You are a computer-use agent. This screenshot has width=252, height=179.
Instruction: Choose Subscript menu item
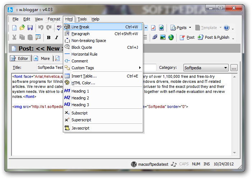coord(103,113)
